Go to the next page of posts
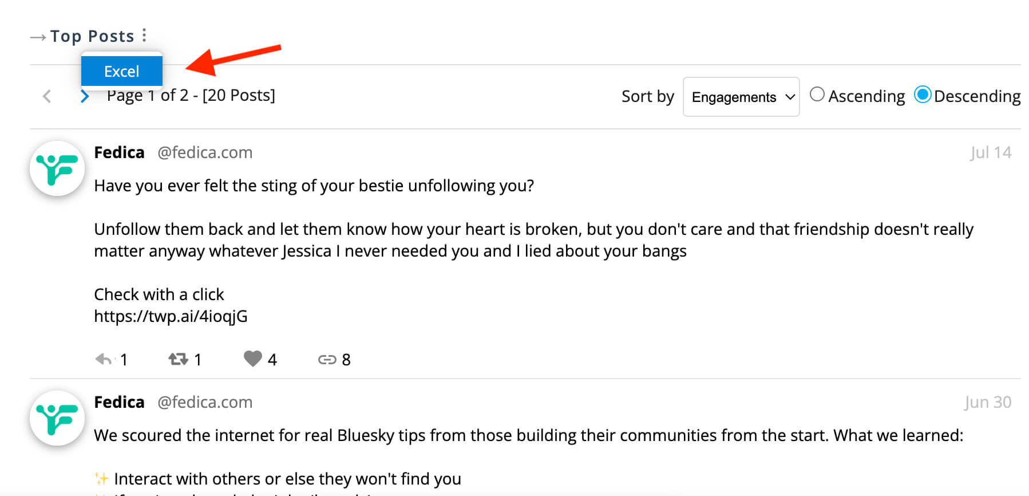The width and height of the screenshot is (1029, 496). (x=85, y=96)
